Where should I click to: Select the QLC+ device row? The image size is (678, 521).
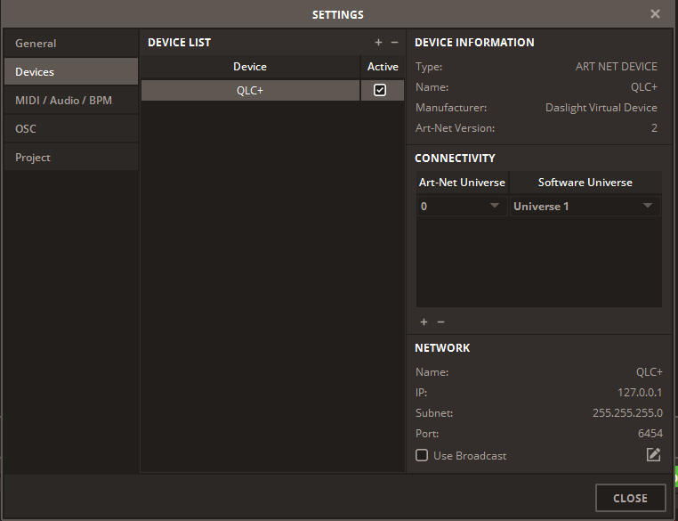250,91
